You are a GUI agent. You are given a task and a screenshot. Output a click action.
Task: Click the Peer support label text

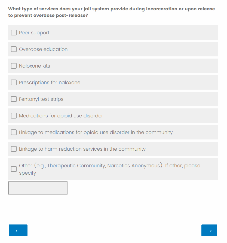click(34, 33)
